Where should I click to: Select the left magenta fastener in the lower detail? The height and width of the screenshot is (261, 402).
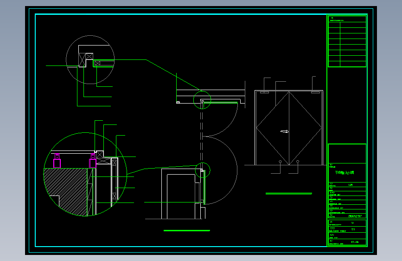click(x=57, y=161)
